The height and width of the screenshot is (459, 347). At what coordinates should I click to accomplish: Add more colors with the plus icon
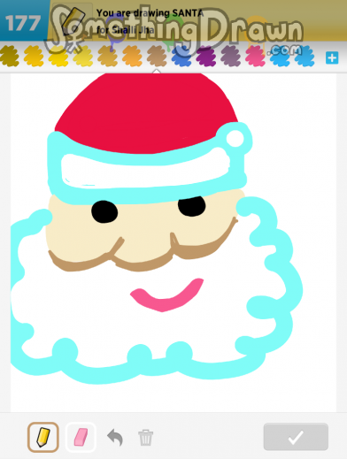click(x=332, y=57)
